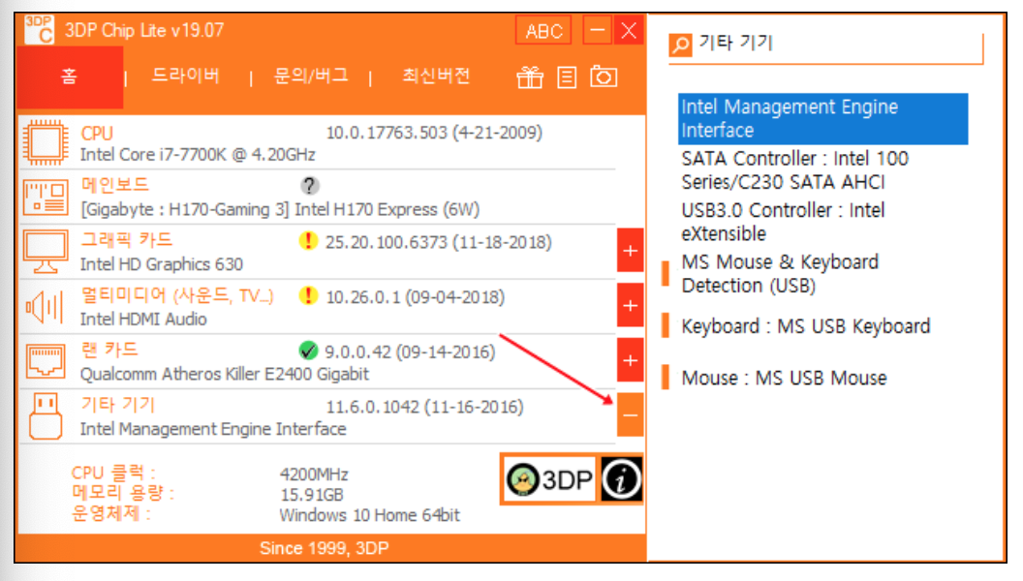This screenshot has height=581, width=1023.
Task: Click the 그래픽 카드 monitor icon
Action: coord(46,251)
